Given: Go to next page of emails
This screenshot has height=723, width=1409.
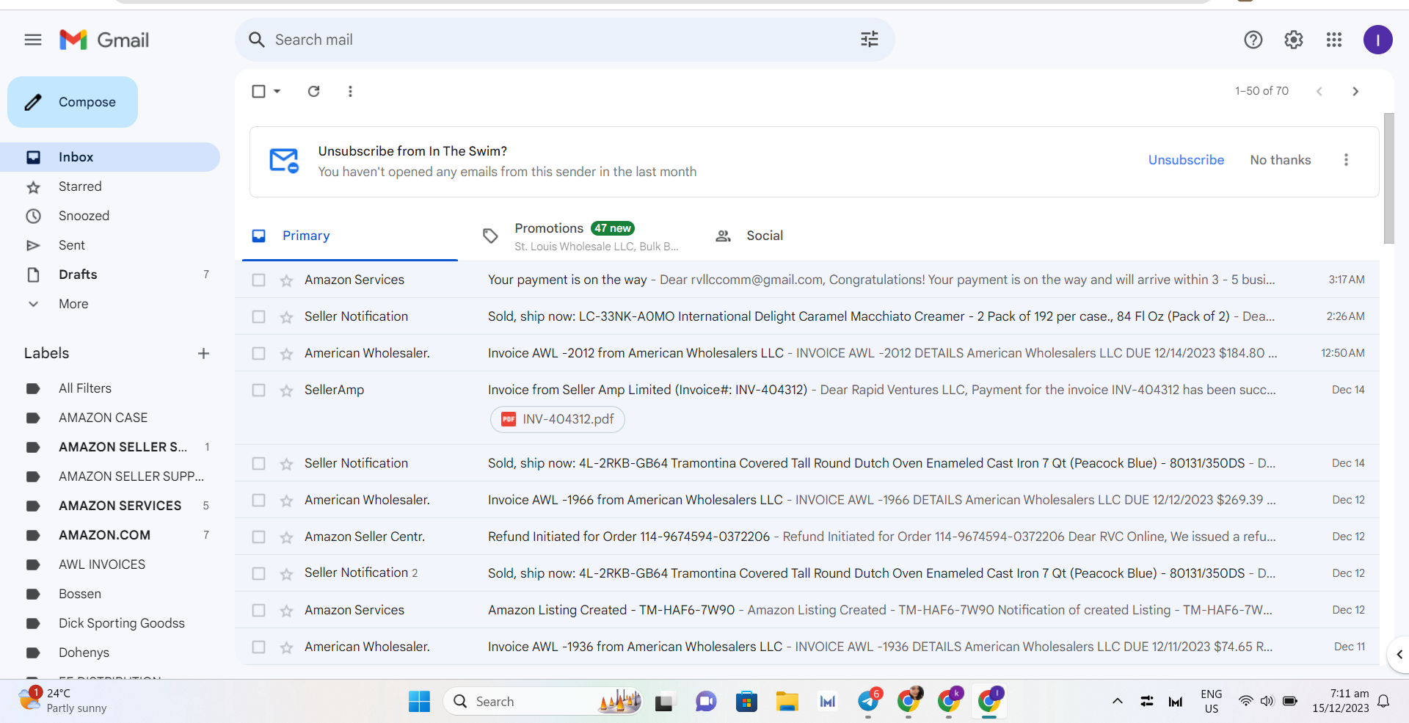Looking at the screenshot, I should tap(1355, 91).
